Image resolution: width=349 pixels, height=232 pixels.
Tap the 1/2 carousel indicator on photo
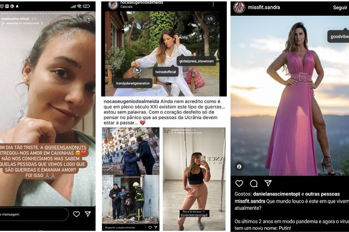pyautogui.click(x=210, y=19)
